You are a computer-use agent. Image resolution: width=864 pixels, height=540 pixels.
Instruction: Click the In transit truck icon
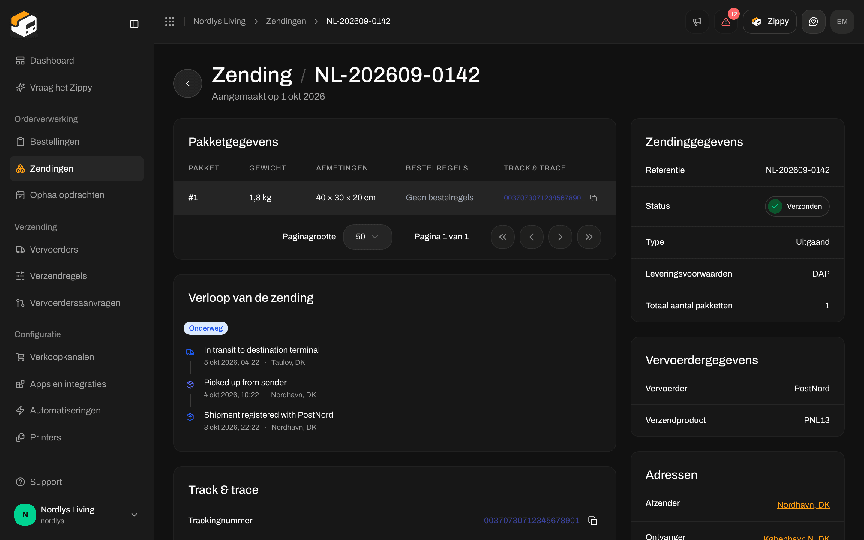point(190,352)
